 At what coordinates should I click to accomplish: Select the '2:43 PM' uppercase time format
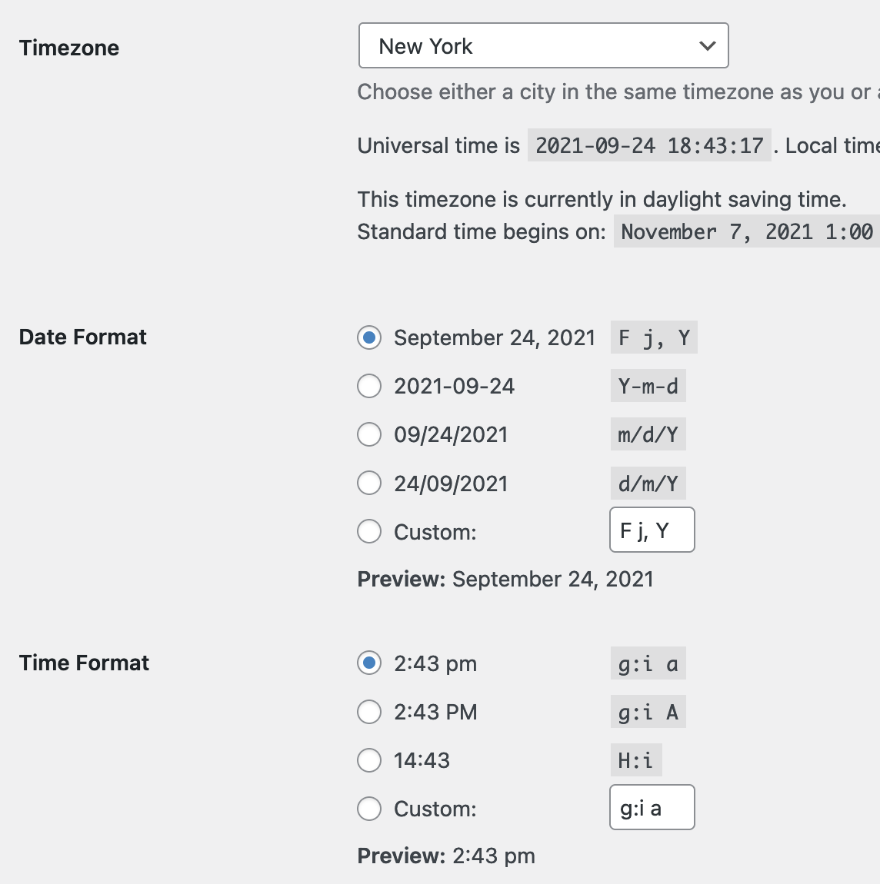(x=369, y=712)
